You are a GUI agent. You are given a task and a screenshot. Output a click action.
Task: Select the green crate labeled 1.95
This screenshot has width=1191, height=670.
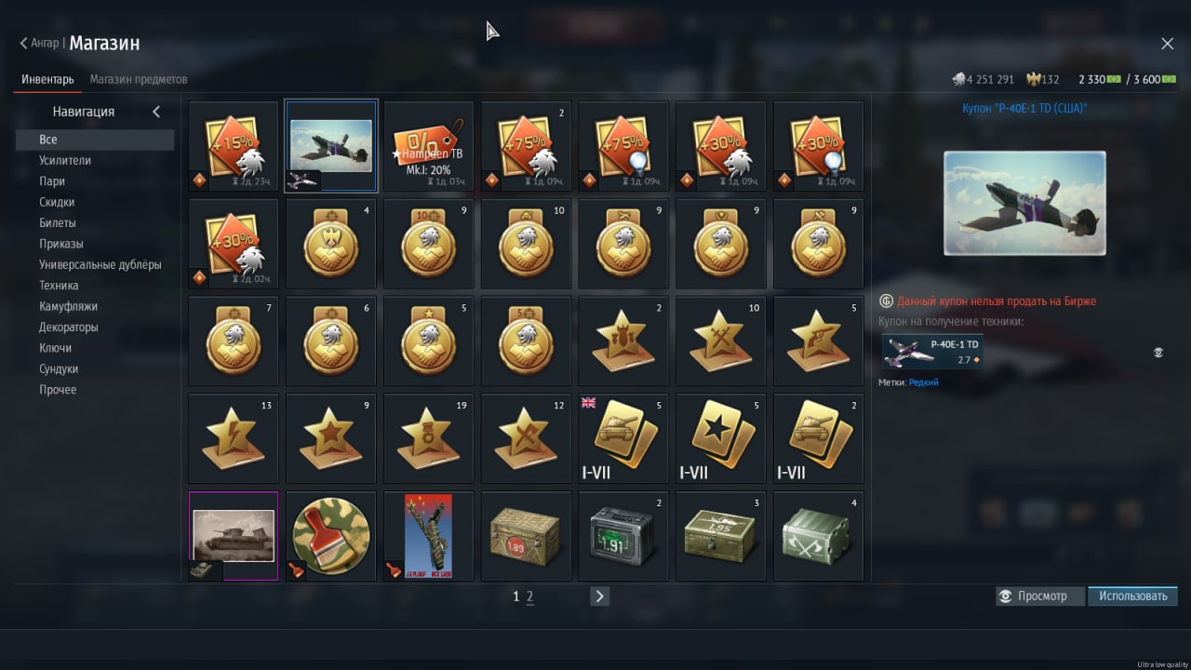point(721,536)
